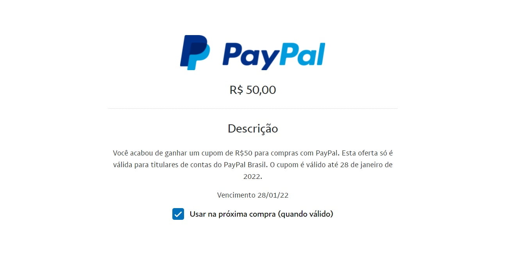
Task: Click the "Vencimento 28/01/22" expiry line
Action: [253, 195]
